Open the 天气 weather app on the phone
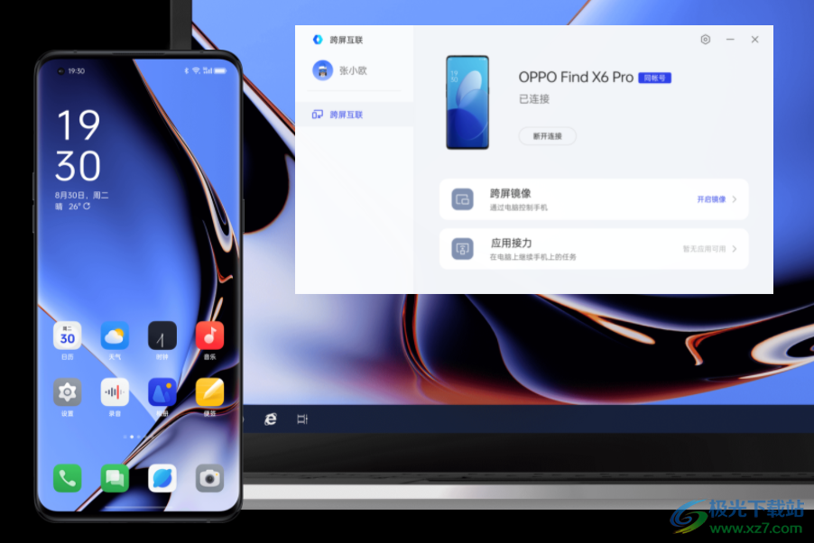814x543 pixels. point(113,336)
